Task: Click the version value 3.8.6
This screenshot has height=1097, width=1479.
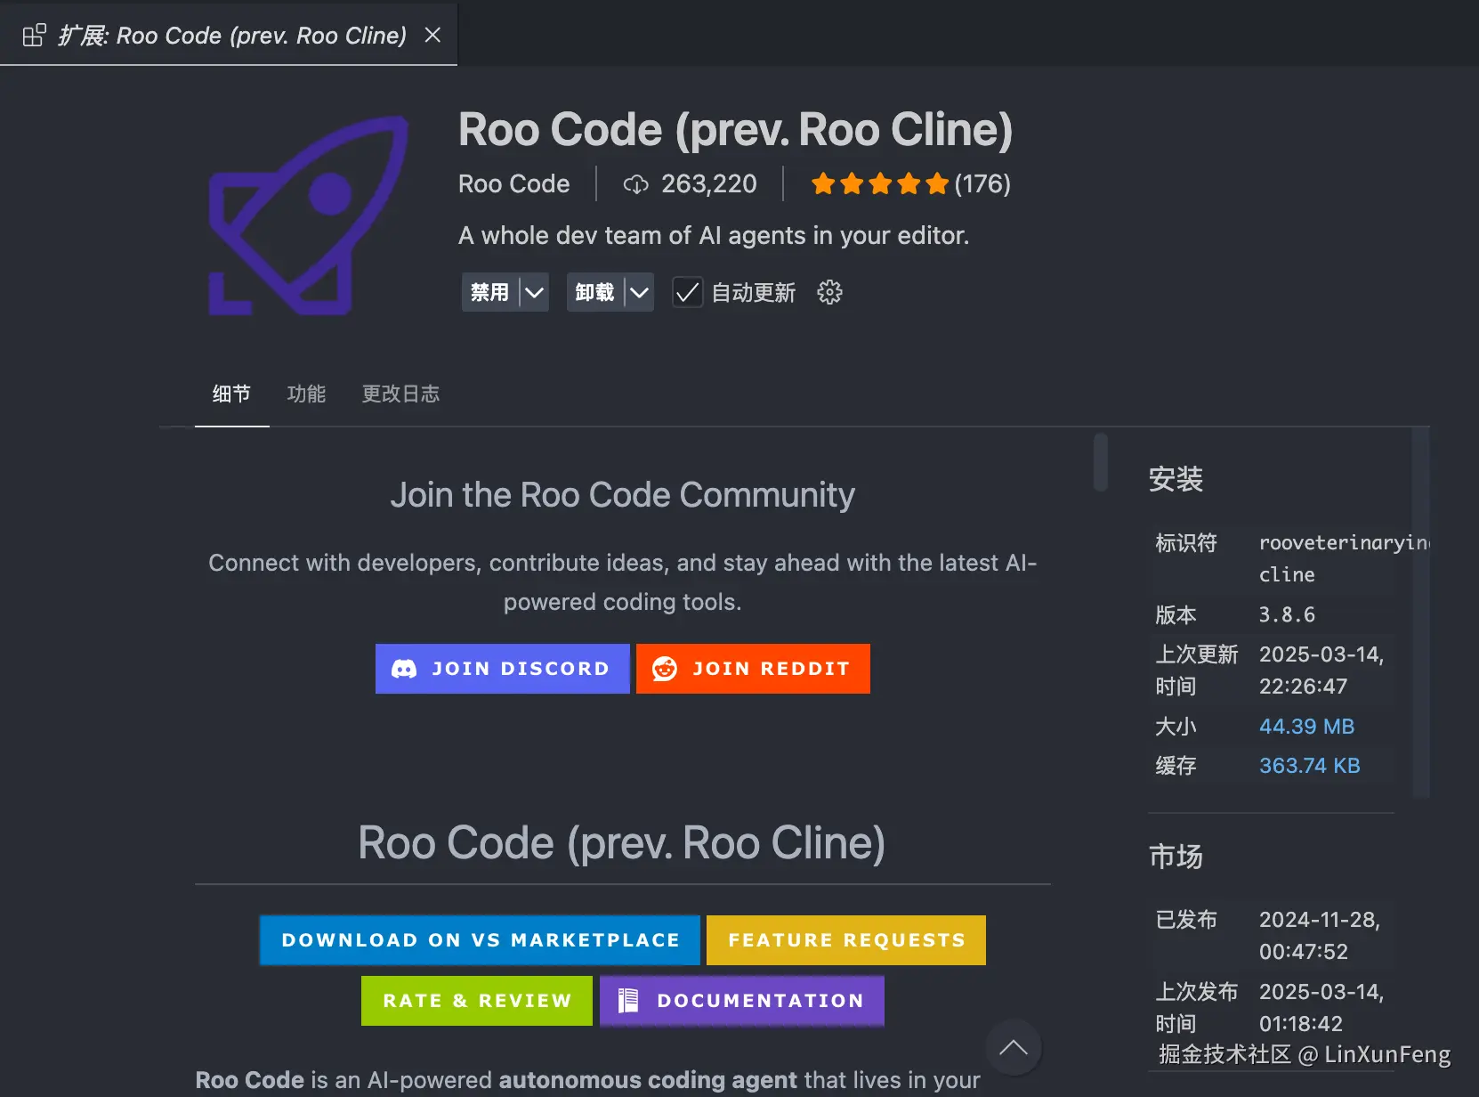Action: (x=1287, y=614)
